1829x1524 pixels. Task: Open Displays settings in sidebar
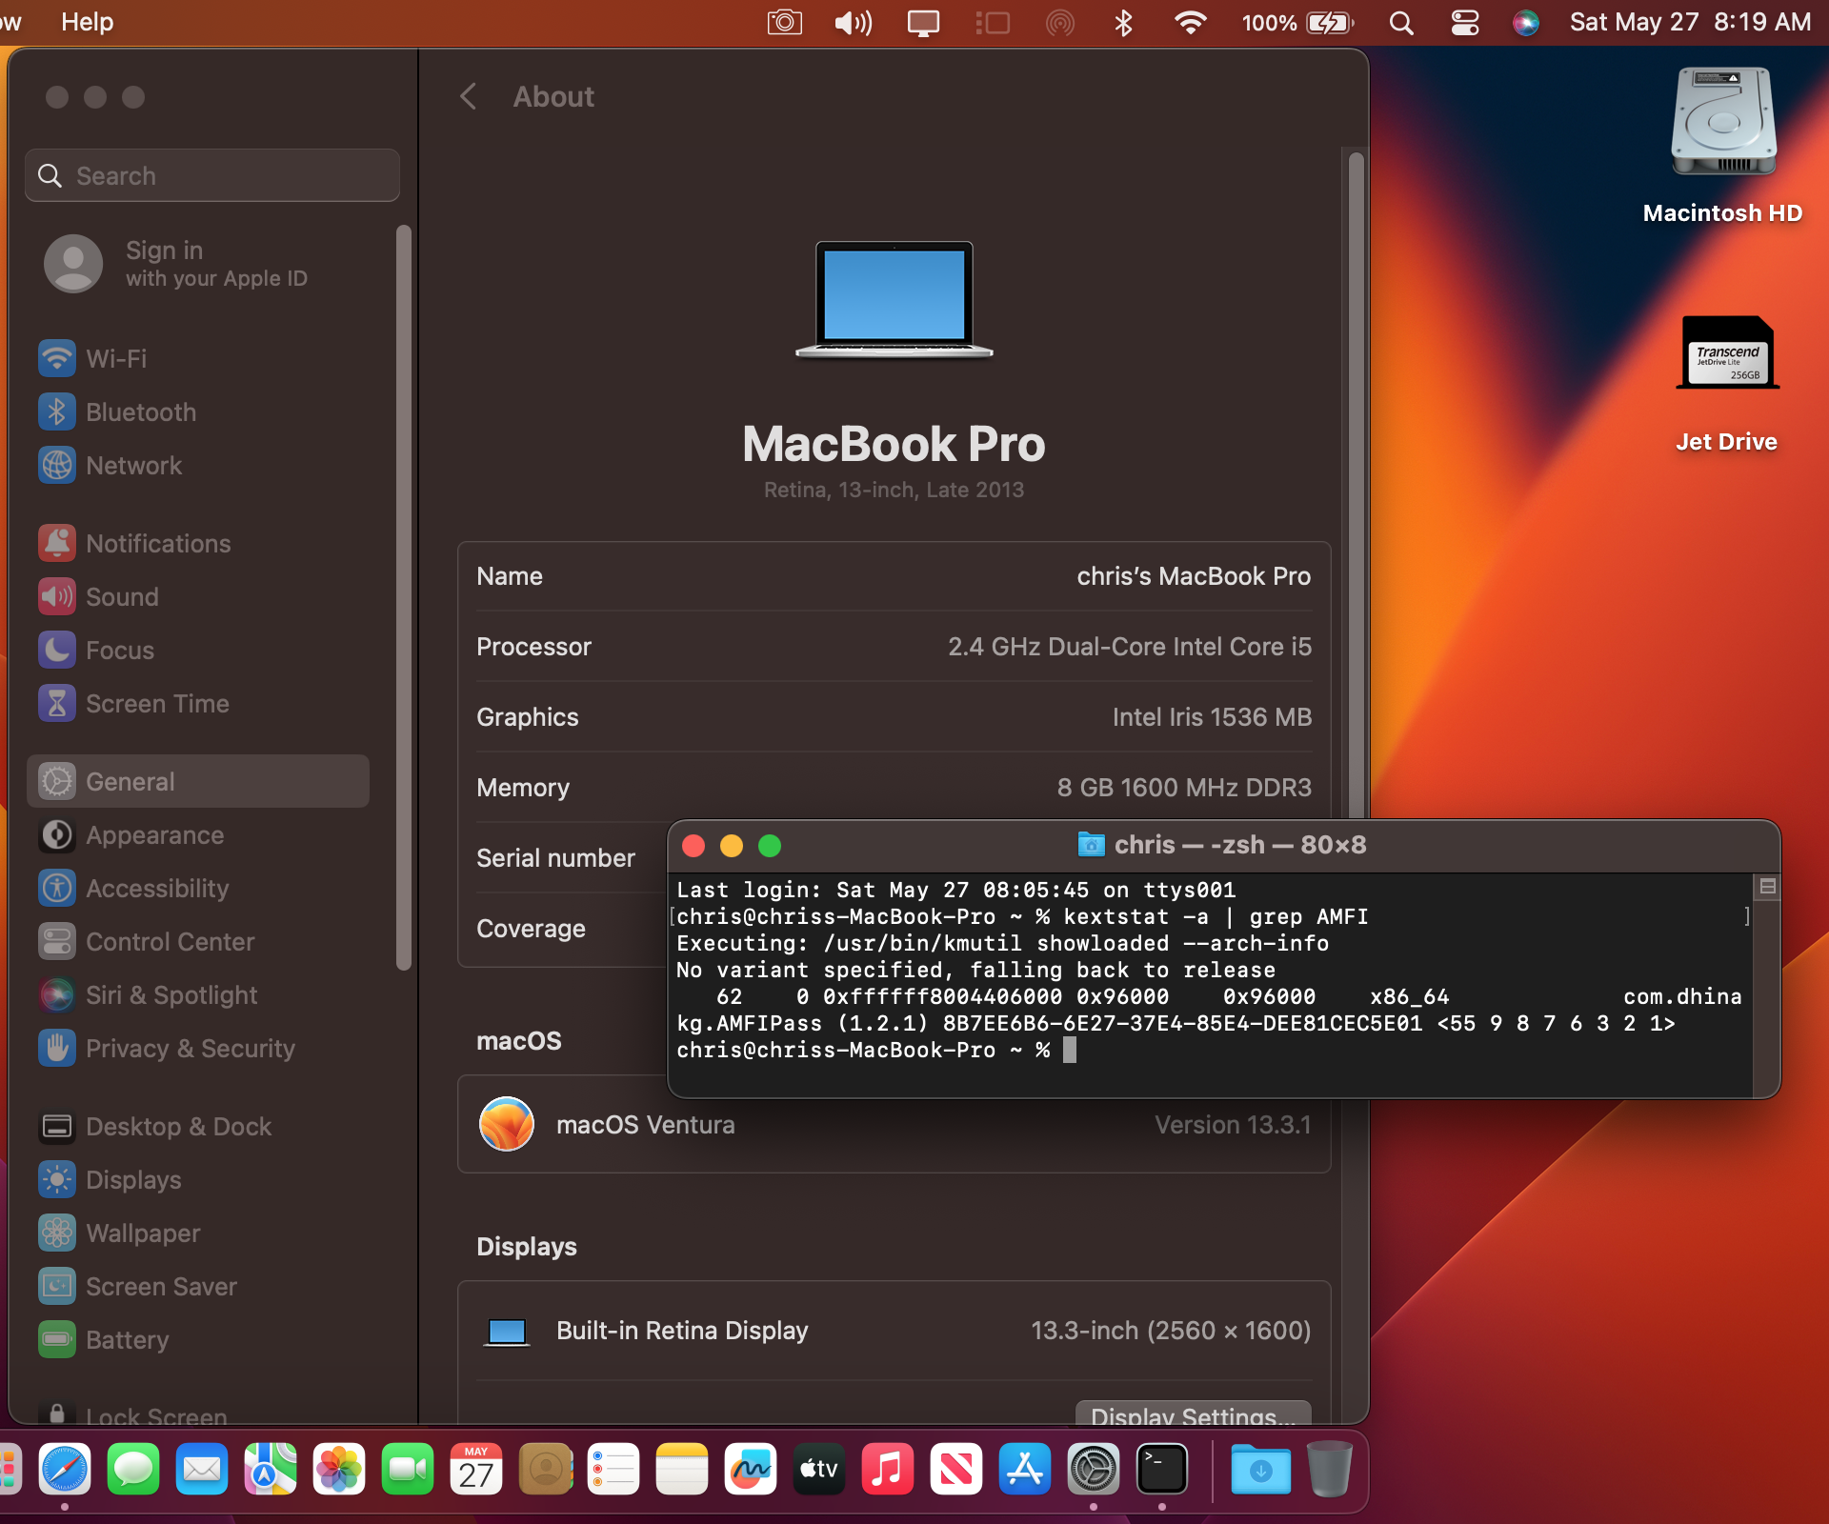(198, 1180)
